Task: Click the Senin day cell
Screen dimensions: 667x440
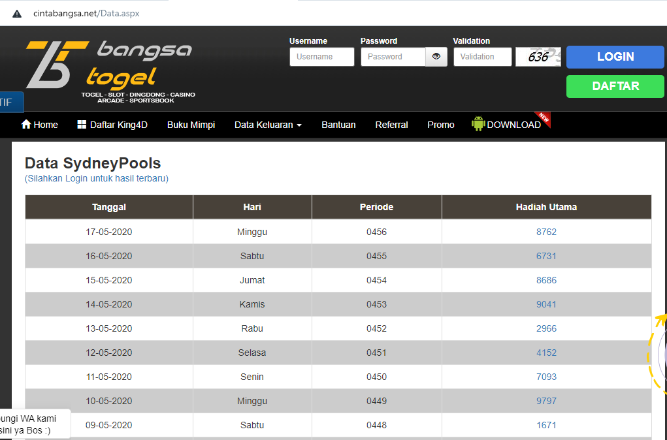Action: [252, 377]
